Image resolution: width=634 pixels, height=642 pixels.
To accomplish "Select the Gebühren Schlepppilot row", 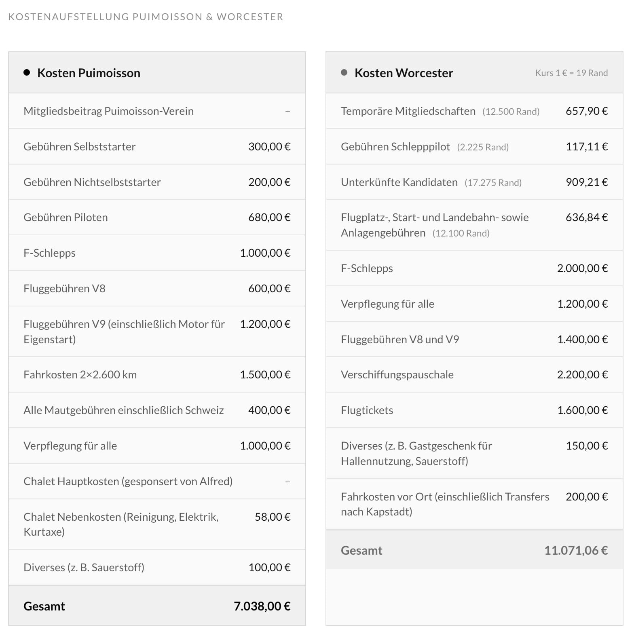I will (x=474, y=146).
